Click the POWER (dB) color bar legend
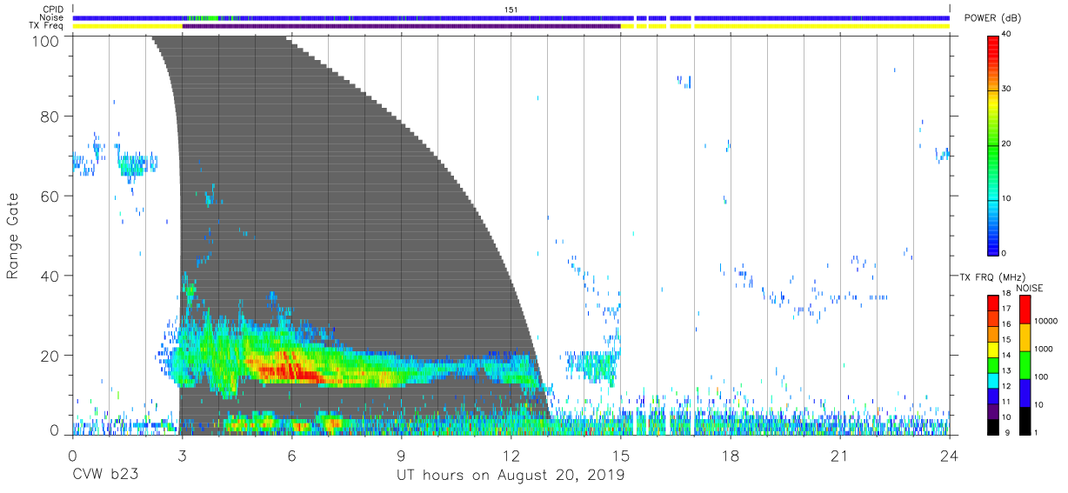The image size is (1068, 493). click(x=993, y=144)
